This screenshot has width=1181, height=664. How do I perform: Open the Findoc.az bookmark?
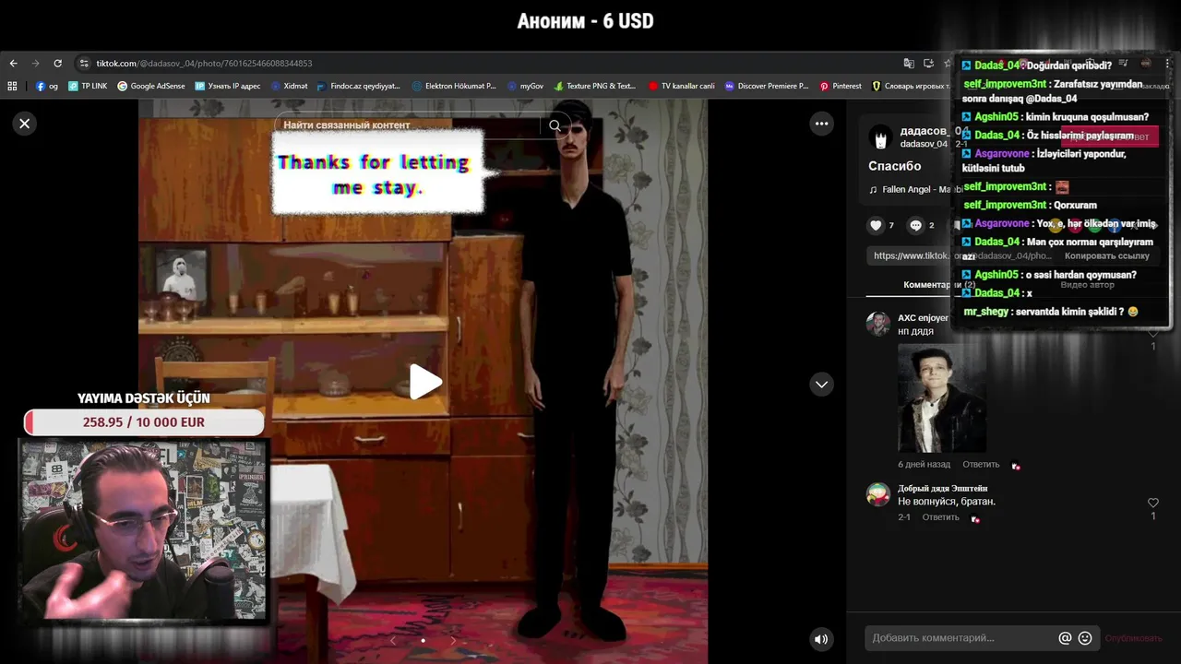pyautogui.click(x=359, y=86)
